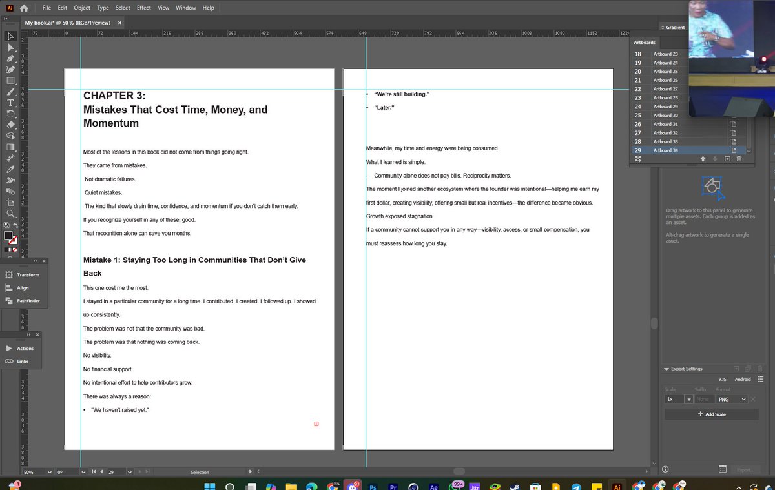Close the My book.ai document tab
The image size is (775, 490).
[x=119, y=23]
